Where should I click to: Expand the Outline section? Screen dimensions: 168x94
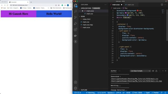point(80,90)
